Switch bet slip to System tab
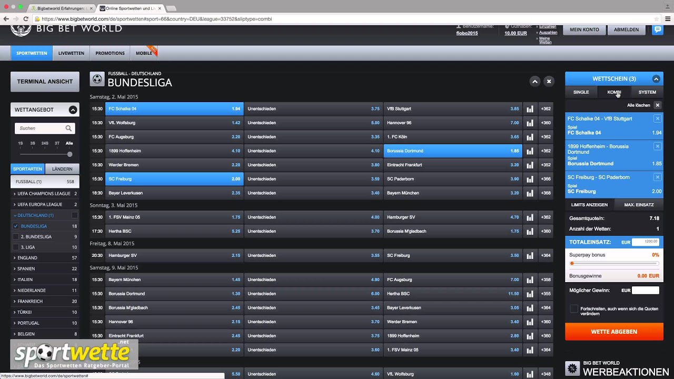The image size is (674, 379). coord(647,92)
